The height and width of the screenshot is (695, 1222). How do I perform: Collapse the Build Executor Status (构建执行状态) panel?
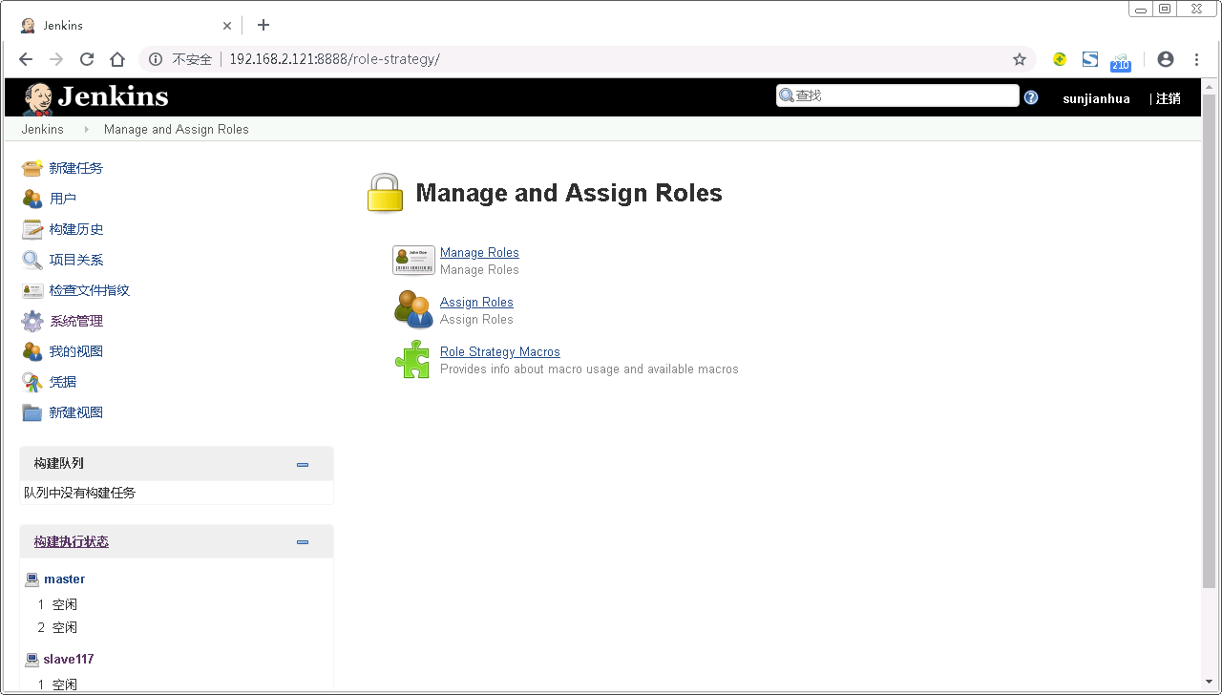[x=303, y=542]
